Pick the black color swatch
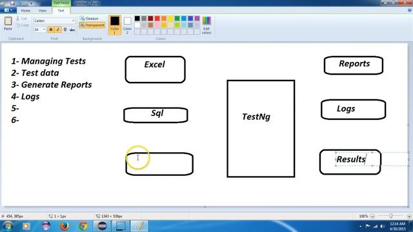Viewport: 413px width, 232px height. click(x=137, y=19)
